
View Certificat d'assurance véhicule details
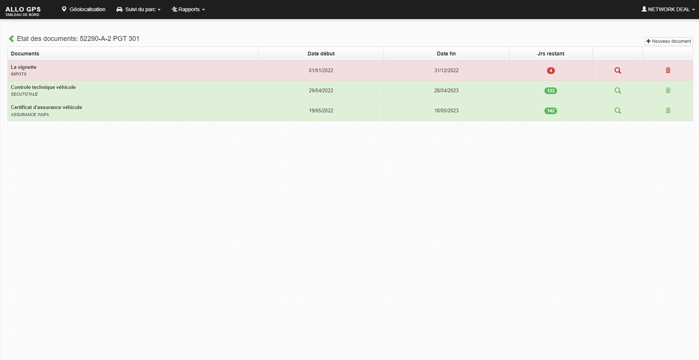[x=617, y=111]
